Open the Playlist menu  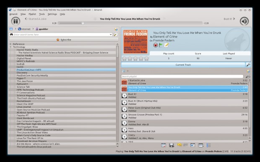point(32,14)
